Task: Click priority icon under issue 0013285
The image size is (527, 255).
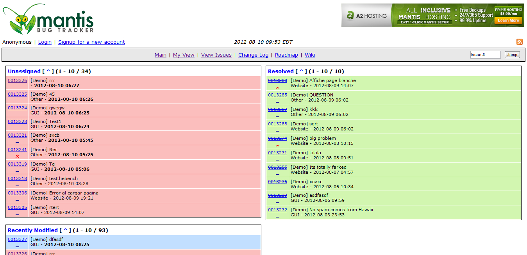Action: coord(278,102)
